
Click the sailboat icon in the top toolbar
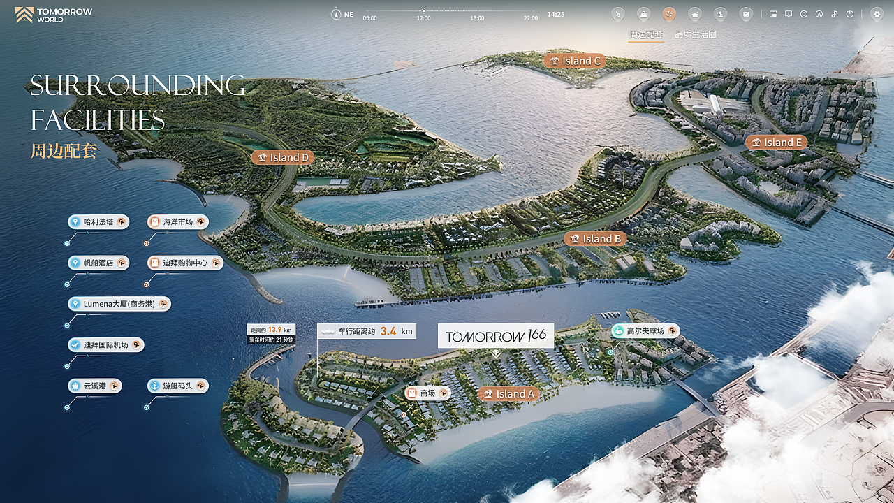pos(618,14)
